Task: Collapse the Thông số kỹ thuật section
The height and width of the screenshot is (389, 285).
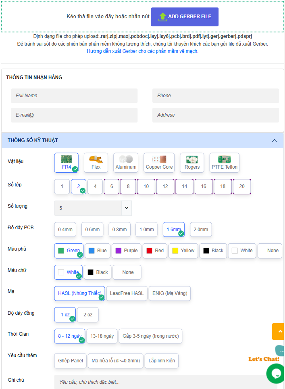Action: (275, 140)
